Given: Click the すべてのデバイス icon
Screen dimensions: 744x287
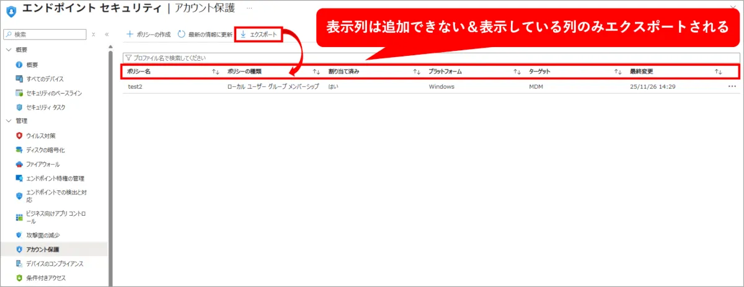Looking at the screenshot, I should (x=19, y=79).
